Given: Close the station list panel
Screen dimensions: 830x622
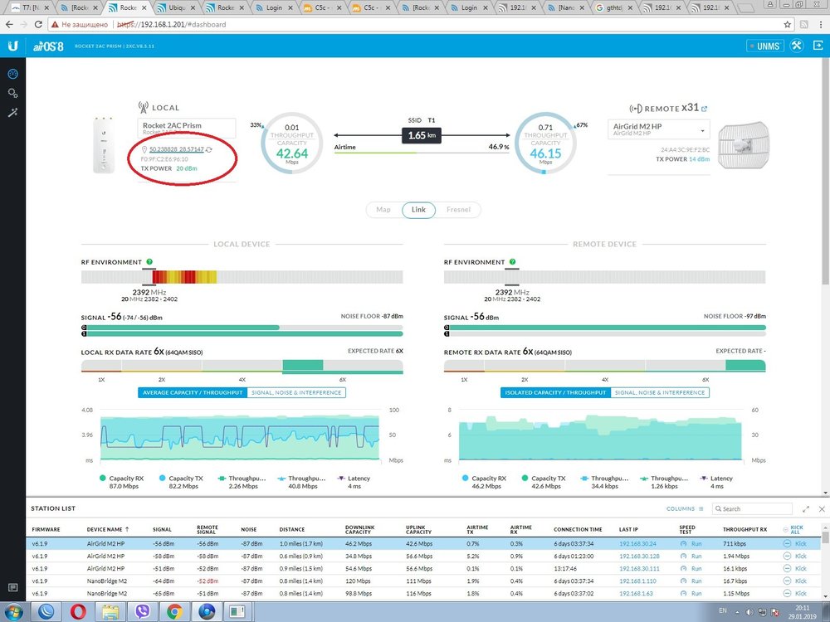Looking at the screenshot, I should pos(822,508).
